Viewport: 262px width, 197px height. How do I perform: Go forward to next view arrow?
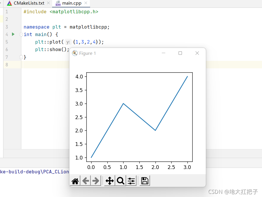tap(96, 181)
